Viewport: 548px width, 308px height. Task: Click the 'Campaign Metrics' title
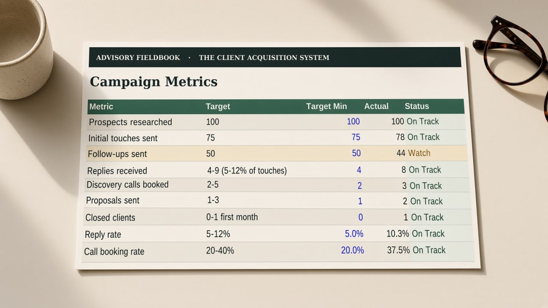(154, 82)
